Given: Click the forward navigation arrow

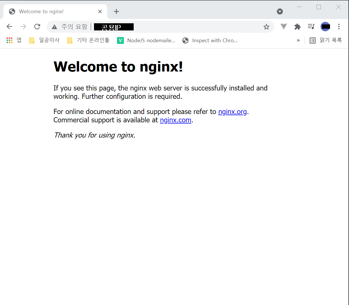Looking at the screenshot, I should coord(23,27).
